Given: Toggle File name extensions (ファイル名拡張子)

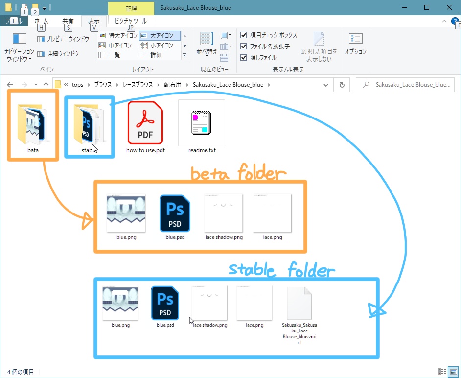Looking at the screenshot, I should pos(265,46).
